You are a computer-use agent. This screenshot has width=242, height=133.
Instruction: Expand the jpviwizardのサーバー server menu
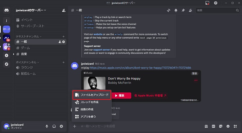pos(31,10)
